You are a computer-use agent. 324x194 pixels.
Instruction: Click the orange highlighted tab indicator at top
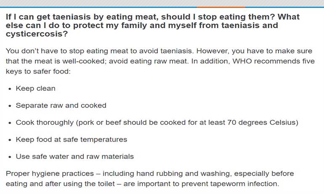(x=221, y=7)
